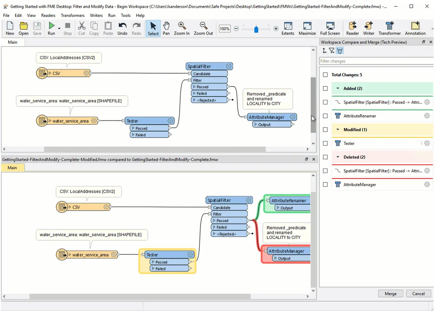Image resolution: width=435 pixels, height=311 pixels.
Task: Click the Cancel button
Action: click(418, 293)
